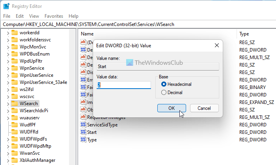
Task: Click the tree pane vertical scrollbar
Action: (x=72, y=96)
